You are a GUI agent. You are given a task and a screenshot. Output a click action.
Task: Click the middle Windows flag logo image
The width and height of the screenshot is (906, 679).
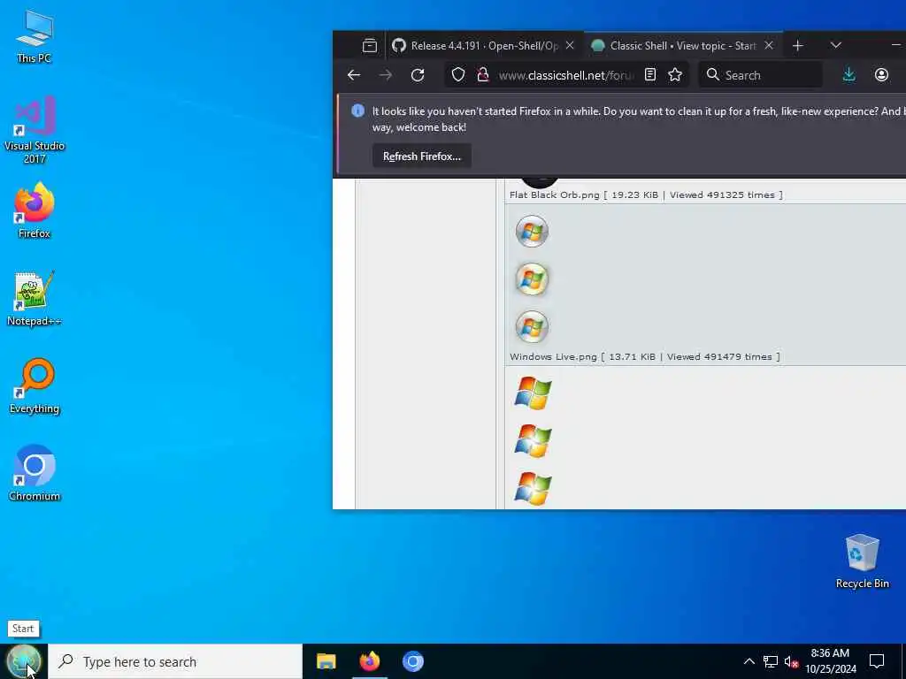[x=533, y=441]
